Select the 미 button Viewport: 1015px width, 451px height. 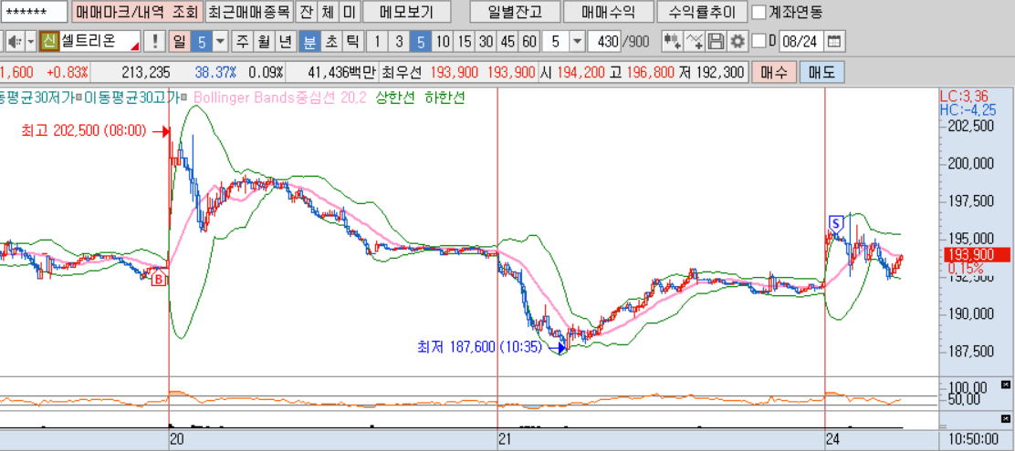(x=349, y=12)
